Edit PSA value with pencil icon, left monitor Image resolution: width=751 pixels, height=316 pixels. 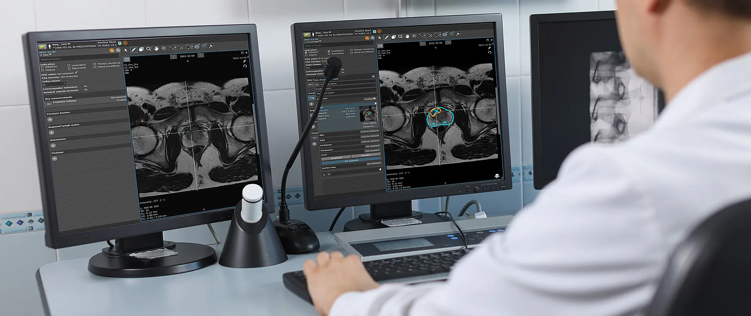pyautogui.click(x=76, y=73)
